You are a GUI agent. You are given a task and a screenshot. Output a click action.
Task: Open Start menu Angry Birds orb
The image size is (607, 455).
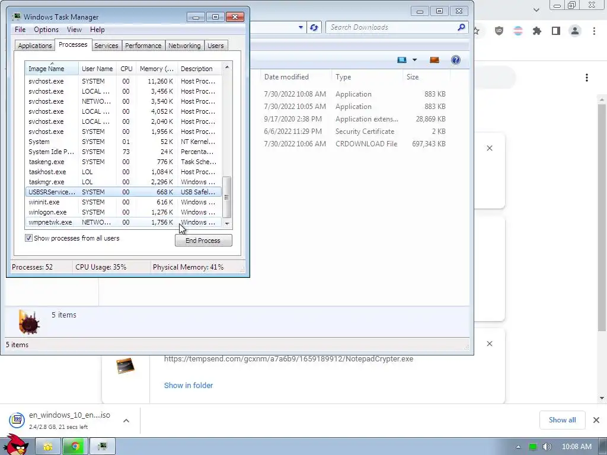pyautogui.click(x=15, y=445)
